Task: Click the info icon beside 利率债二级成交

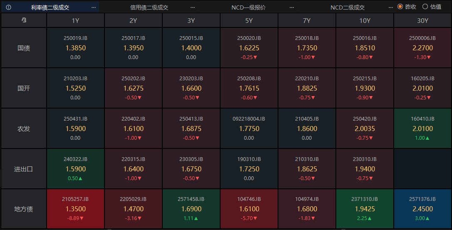Action: point(8,7)
